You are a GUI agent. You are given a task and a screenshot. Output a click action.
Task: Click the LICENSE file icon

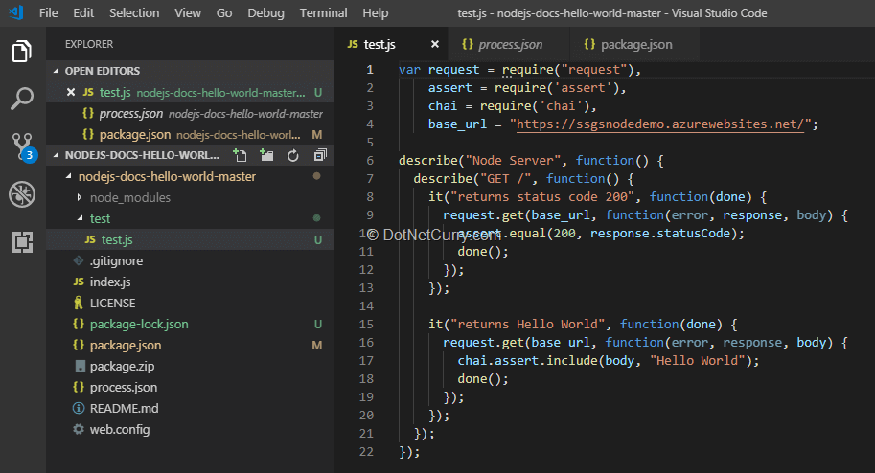point(79,303)
